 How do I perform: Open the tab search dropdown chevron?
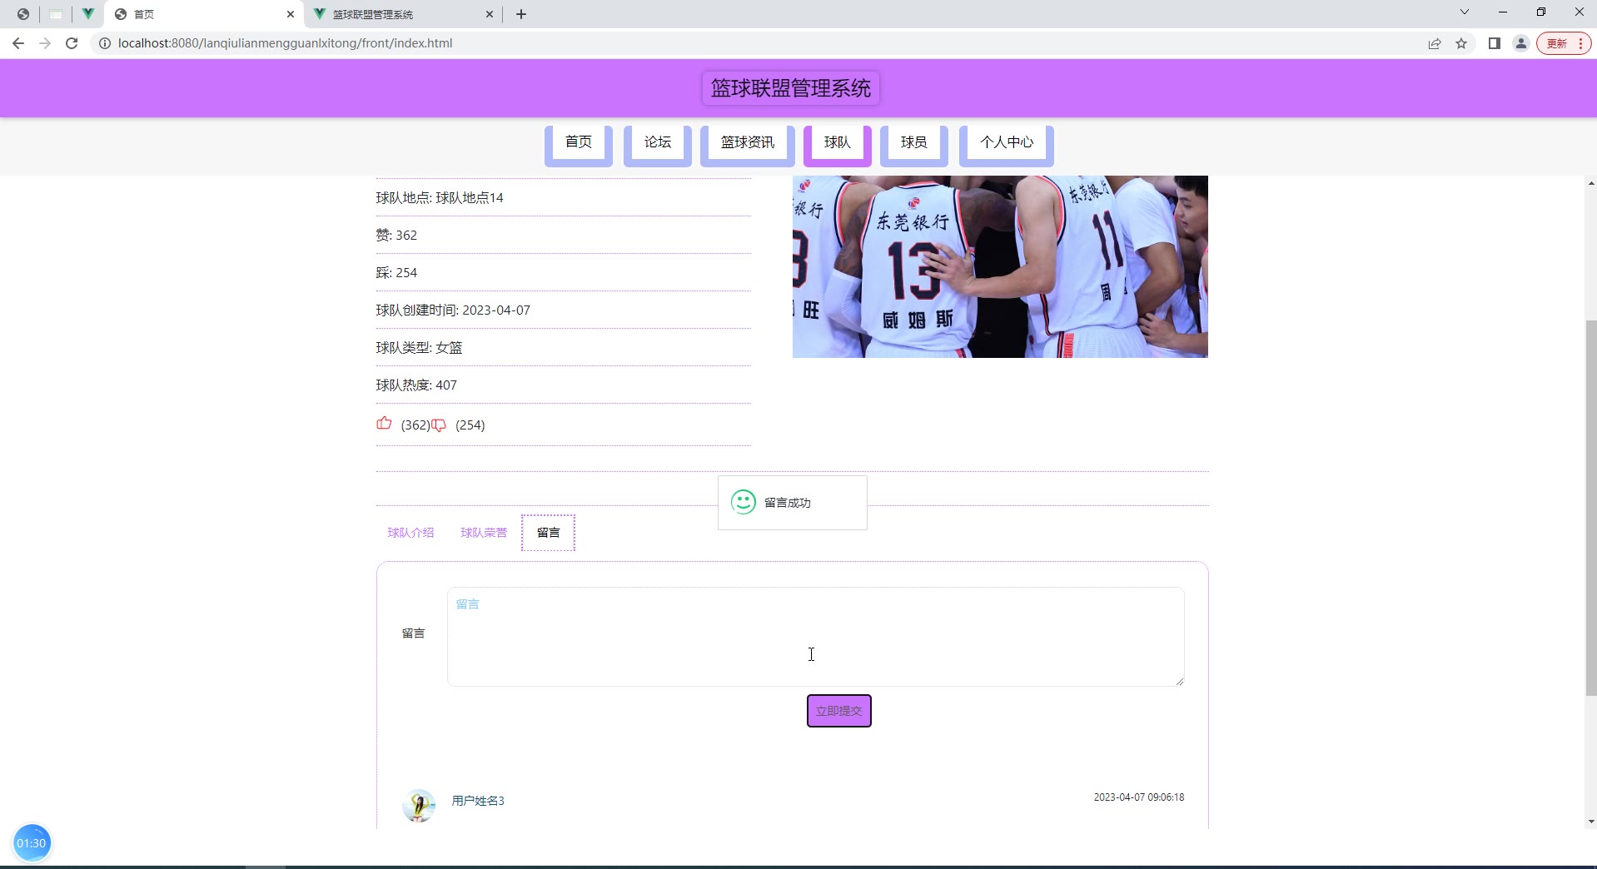1465,12
